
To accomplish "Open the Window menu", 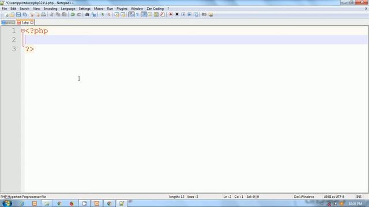I will click(x=137, y=9).
